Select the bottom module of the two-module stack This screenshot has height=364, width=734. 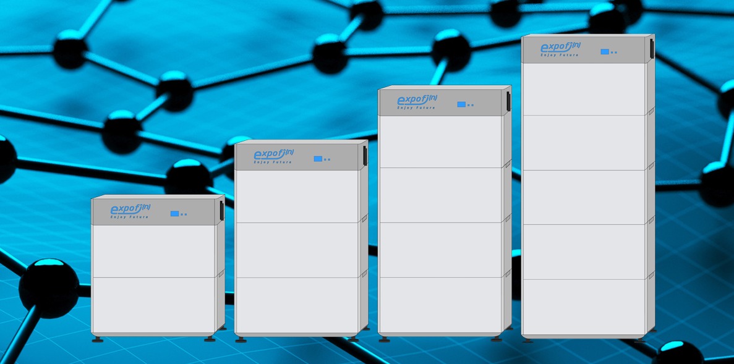[x=153, y=305]
